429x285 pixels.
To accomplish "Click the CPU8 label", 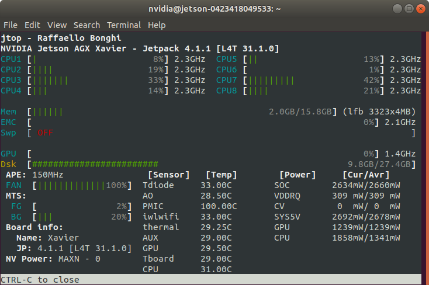I will pos(227,91).
